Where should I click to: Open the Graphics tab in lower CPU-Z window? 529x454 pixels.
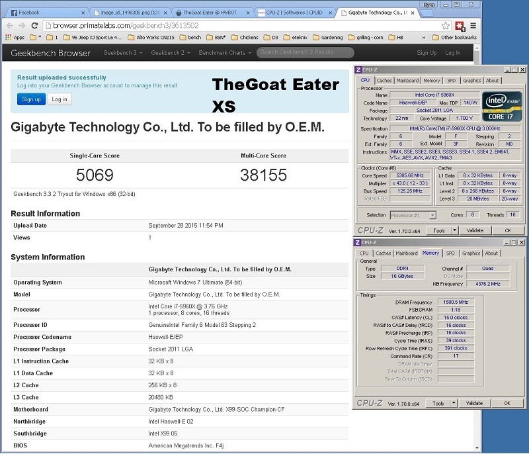(471, 253)
